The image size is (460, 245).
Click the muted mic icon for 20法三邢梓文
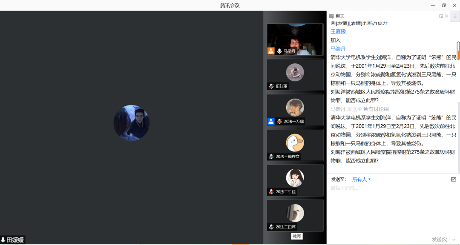point(271,157)
